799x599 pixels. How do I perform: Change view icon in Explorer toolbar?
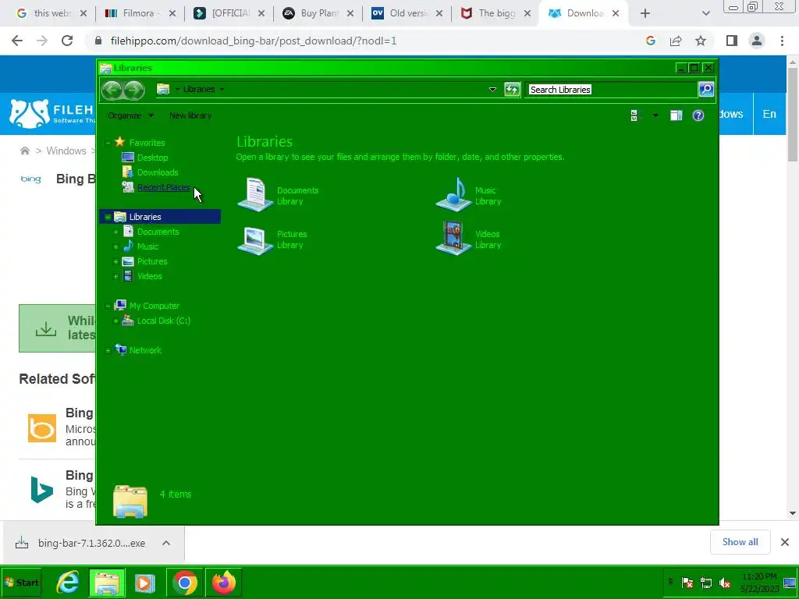pyautogui.click(x=634, y=115)
